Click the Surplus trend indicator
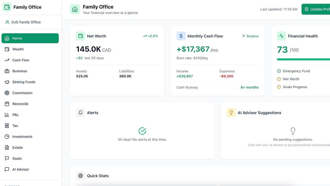This screenshot has height=186, width=330. [250, 36]
